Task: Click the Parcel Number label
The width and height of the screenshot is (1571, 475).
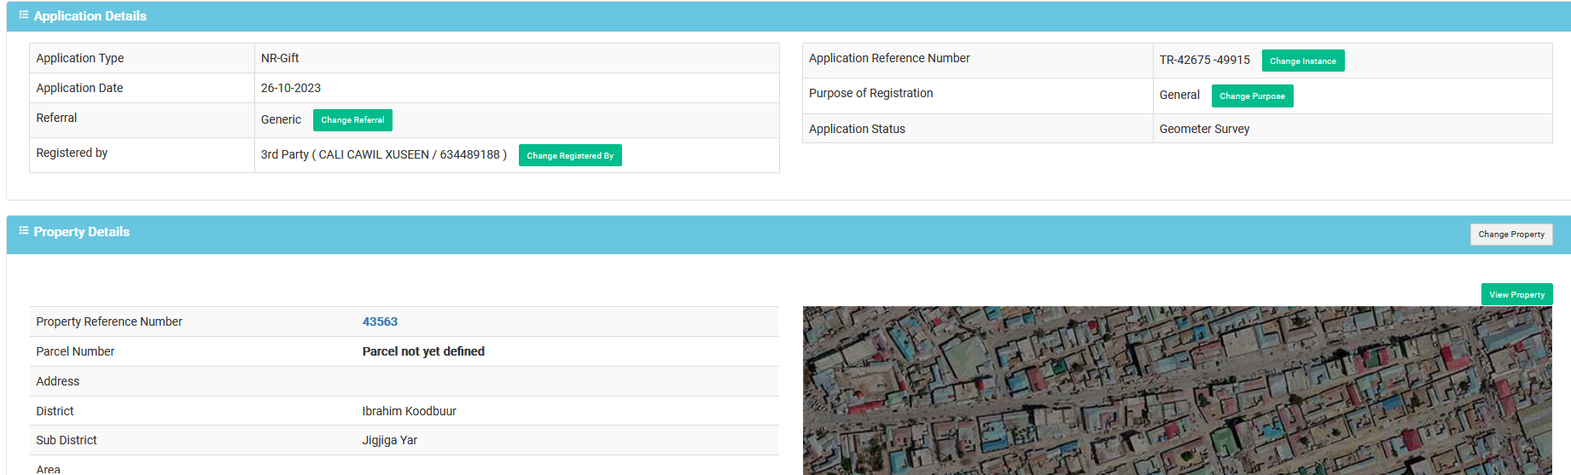Action: (x=75, y=351)
